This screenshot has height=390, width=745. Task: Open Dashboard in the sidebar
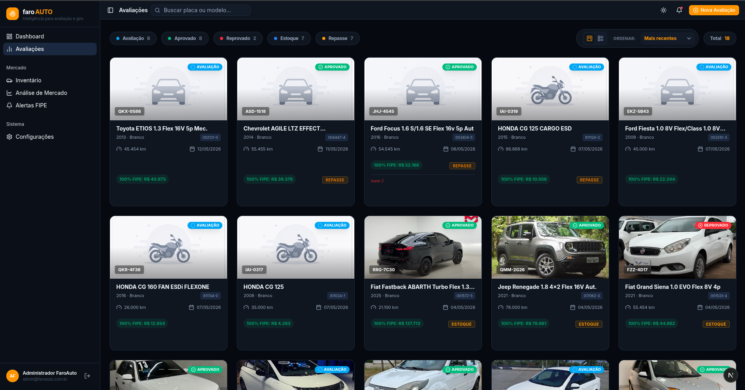(50, 36)
